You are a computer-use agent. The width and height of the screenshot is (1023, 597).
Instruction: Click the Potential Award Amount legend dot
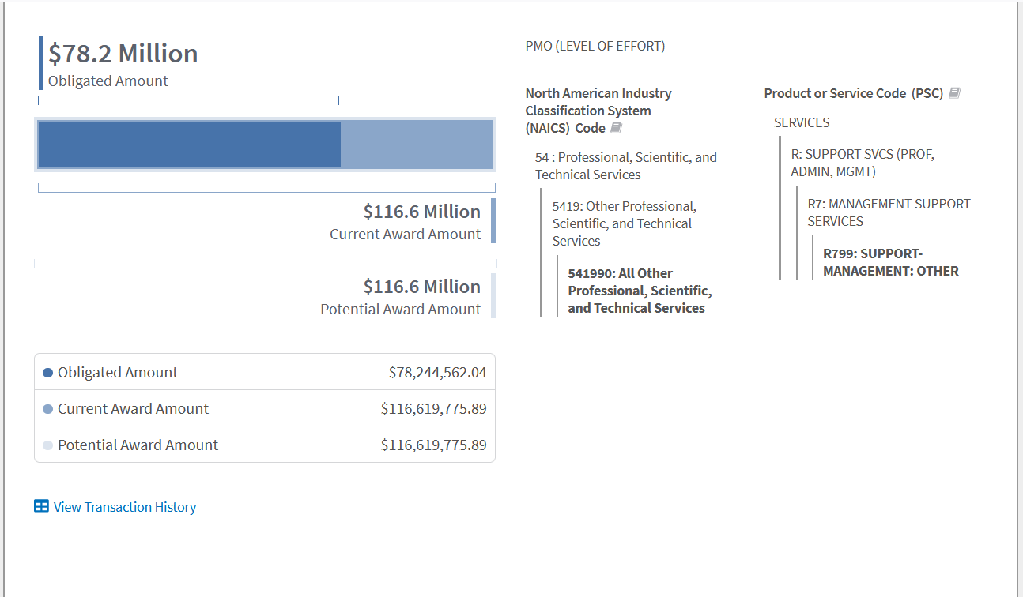point(47,445)
